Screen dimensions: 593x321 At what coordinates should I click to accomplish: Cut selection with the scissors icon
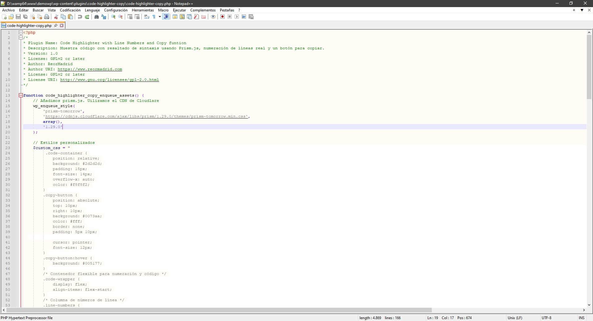(x=56, y=17)
